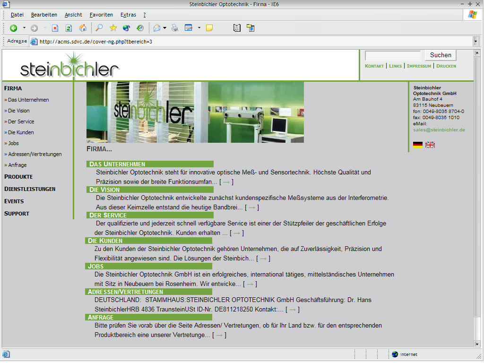This screenshot has width=484, height=363.
Task: Open the Favoriten menu
Action: (x=101, y=15)
